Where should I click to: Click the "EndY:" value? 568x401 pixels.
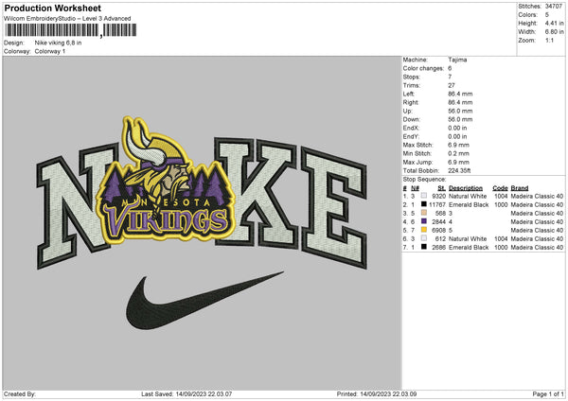[457, 136]
